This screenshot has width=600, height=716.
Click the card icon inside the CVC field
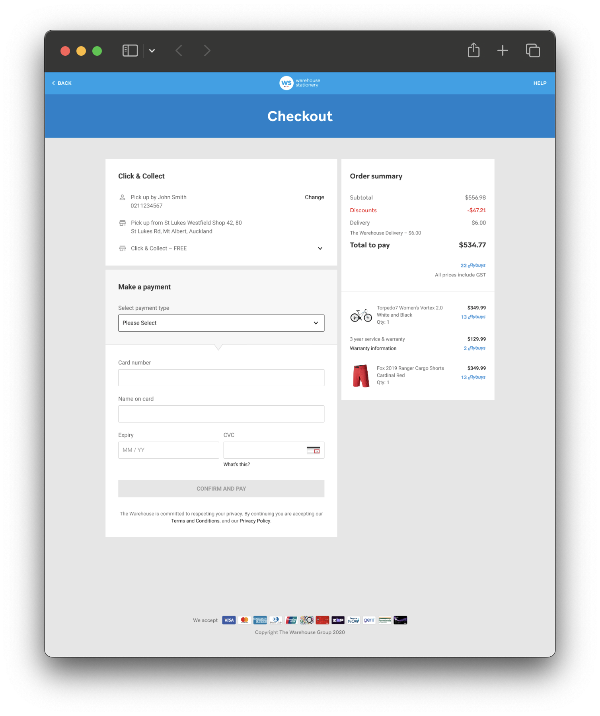pos(314,450)
